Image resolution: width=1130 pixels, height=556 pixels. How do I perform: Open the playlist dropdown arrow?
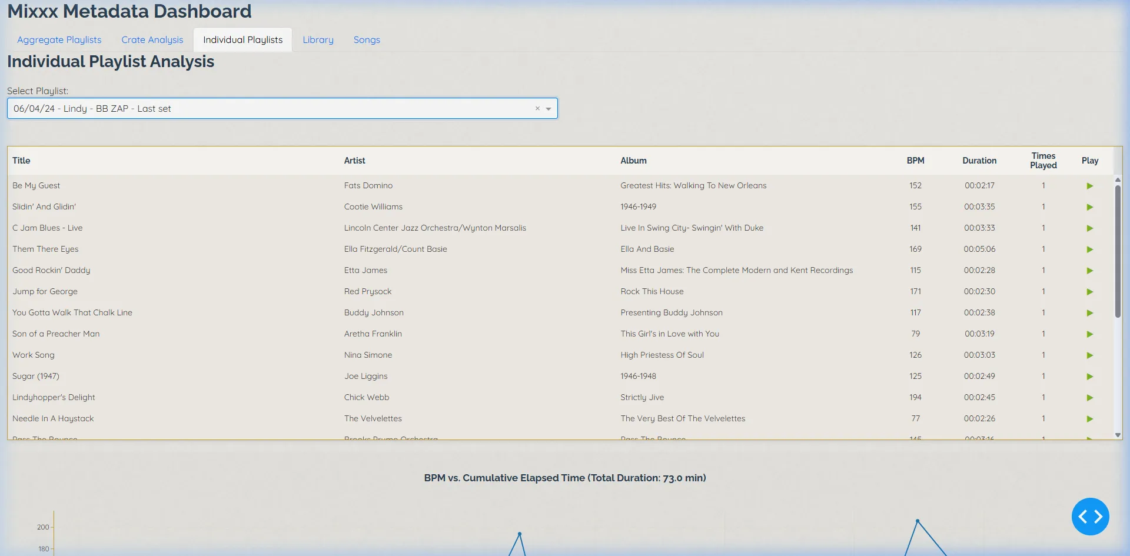tap(549, 109)
